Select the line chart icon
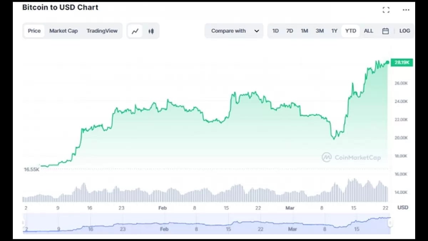 pyautogui.click(x=135, y=31)
